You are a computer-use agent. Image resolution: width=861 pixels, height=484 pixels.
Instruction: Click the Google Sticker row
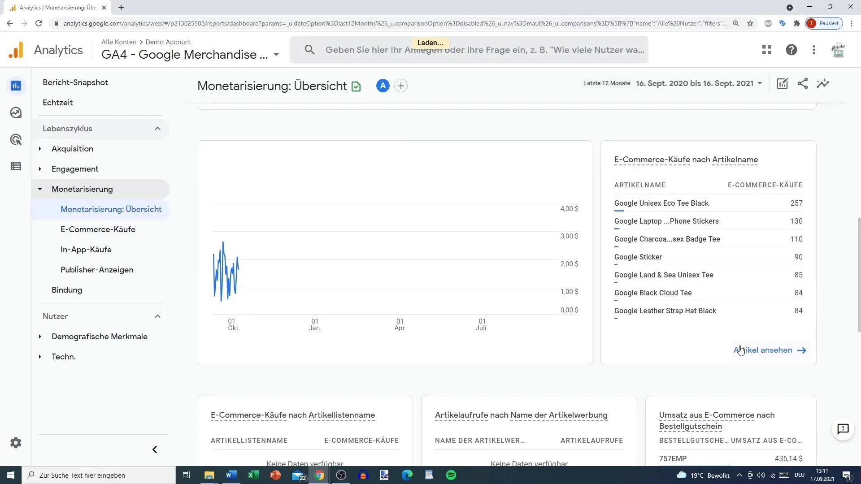[x=709, y=257]
